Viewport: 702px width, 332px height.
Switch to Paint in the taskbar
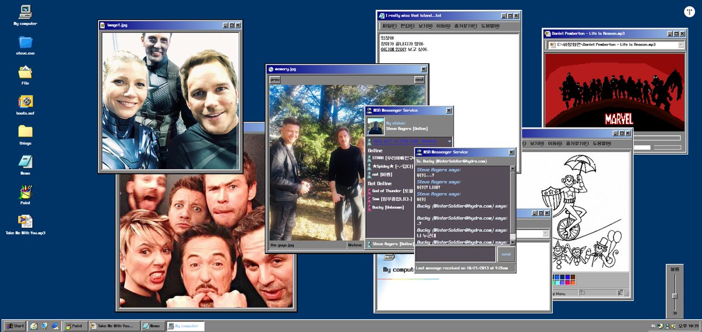75,326
